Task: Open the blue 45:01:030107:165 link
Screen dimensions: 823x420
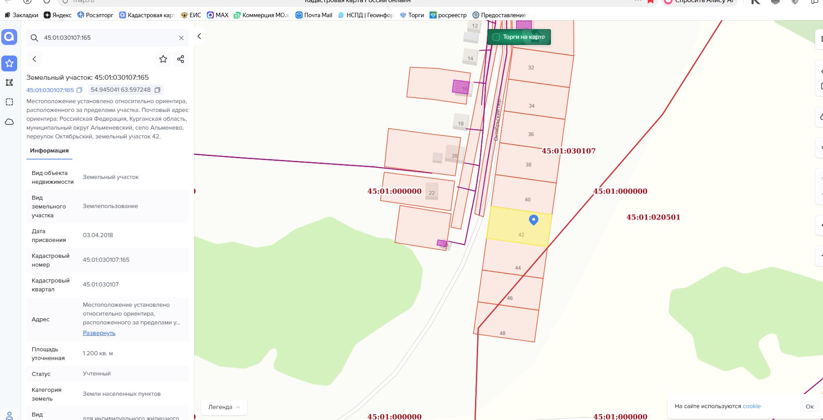Action: pos(50,90)
